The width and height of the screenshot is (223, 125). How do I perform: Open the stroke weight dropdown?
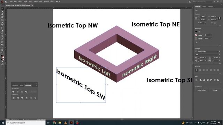[211, 35]
